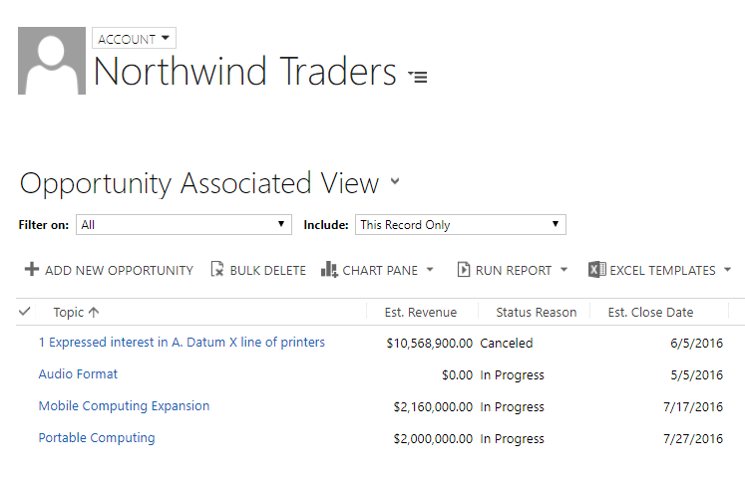
Task: Click the Chart Pane bar chart icon
Action: click(x=329, y=269)
